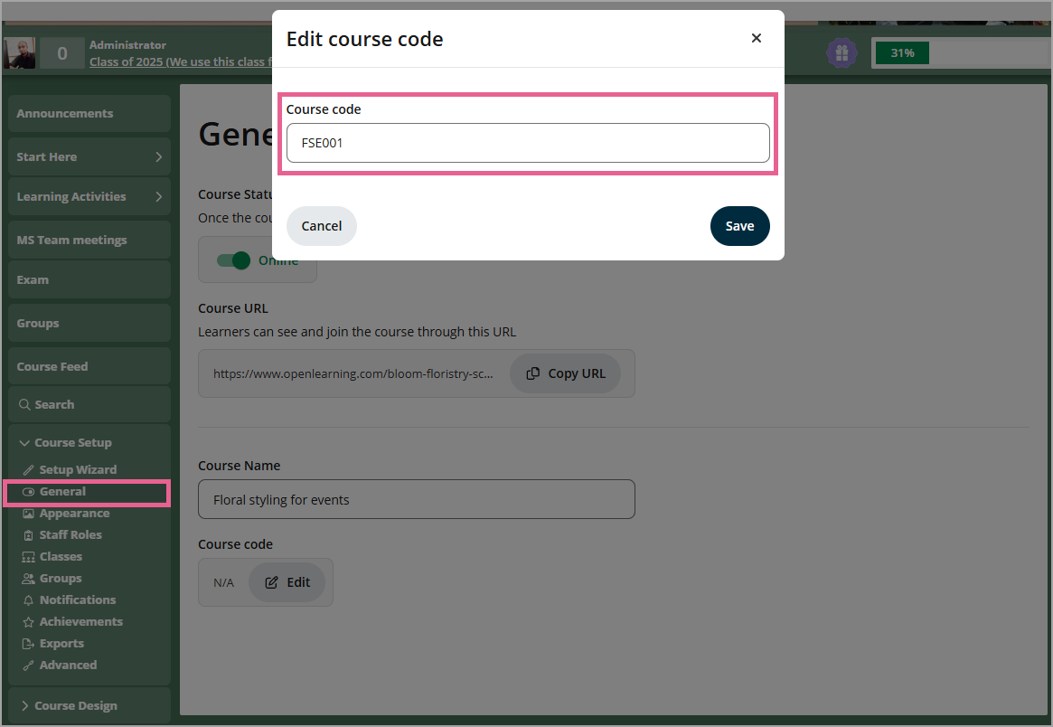
Task: Click the Exports file icon
Action: click(28, 644)
